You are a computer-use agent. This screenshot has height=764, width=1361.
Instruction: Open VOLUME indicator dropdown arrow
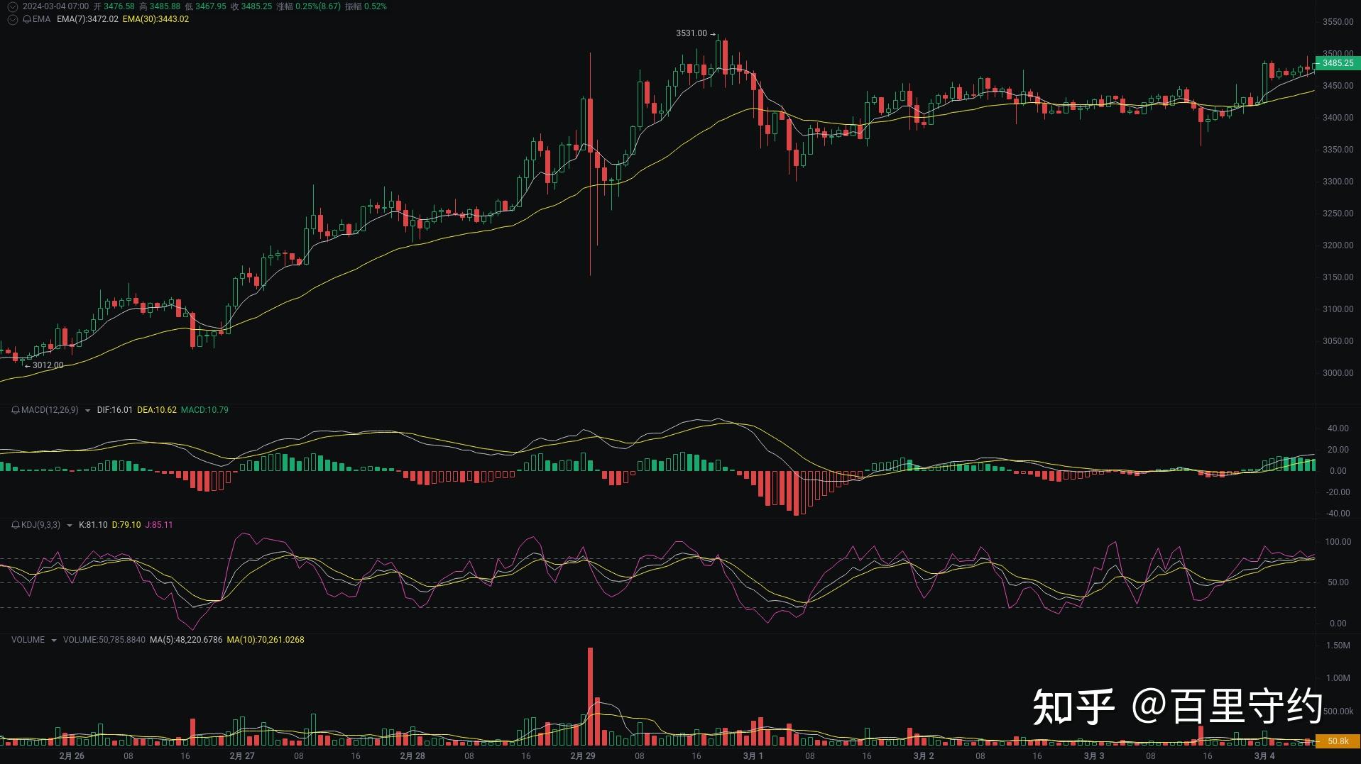click(53, 641)
